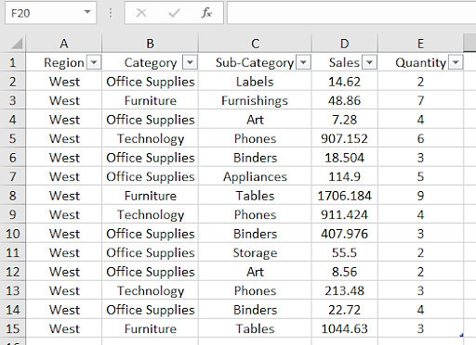
Task: Select column D header
Action: (x=345, y=44)
